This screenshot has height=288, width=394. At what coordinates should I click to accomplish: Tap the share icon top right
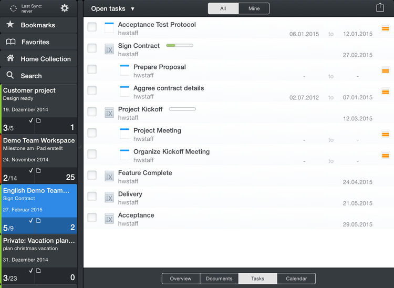tap(380, 7)
